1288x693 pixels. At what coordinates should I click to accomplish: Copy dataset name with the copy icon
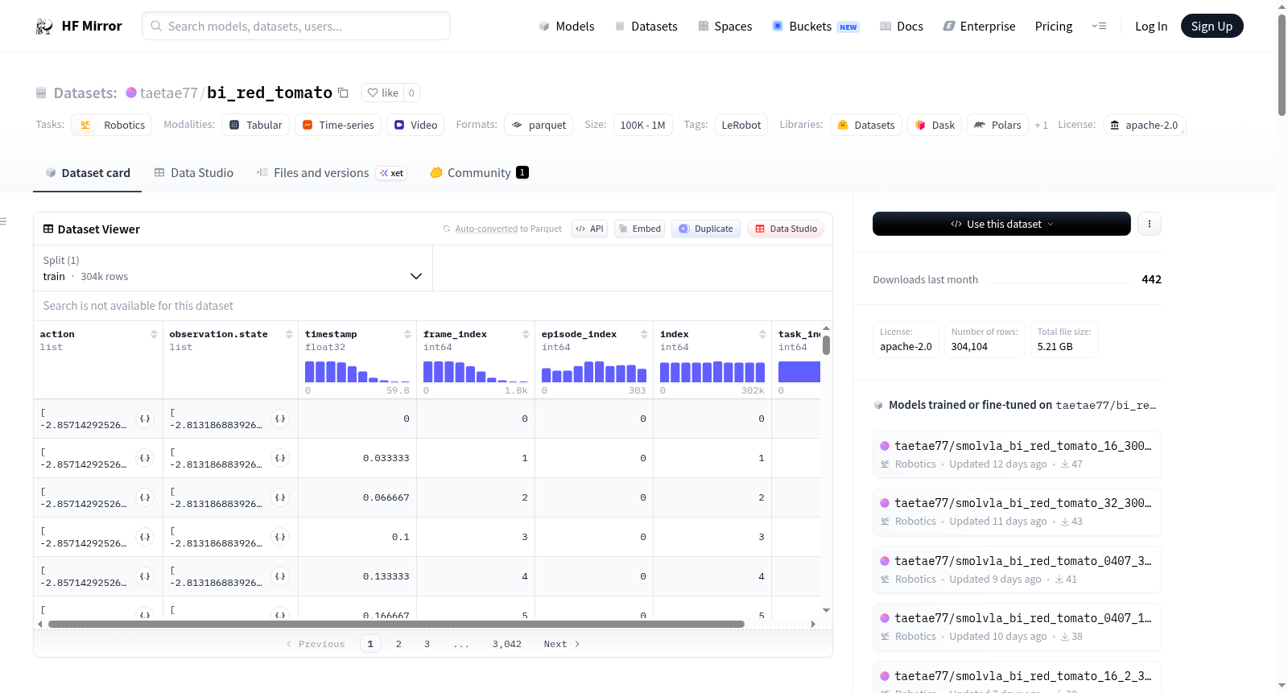coord(343,93)
